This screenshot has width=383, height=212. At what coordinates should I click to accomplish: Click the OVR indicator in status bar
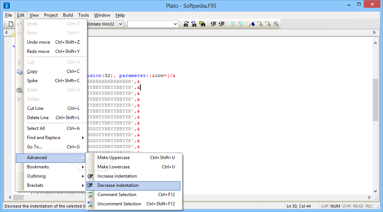(x=346, y=206)
